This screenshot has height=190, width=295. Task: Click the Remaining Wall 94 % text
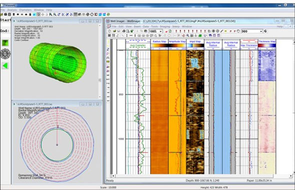click(32, 175)
